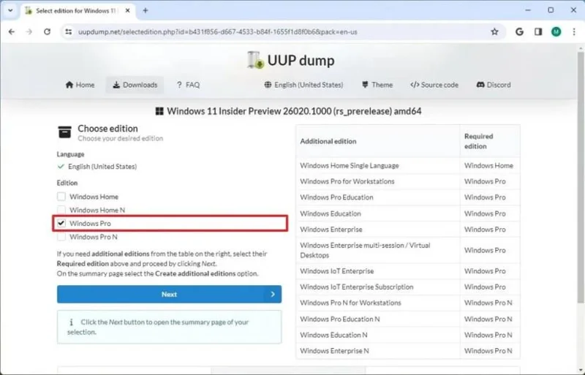
Task: Open the FAQ page
Action: (188, 85)
